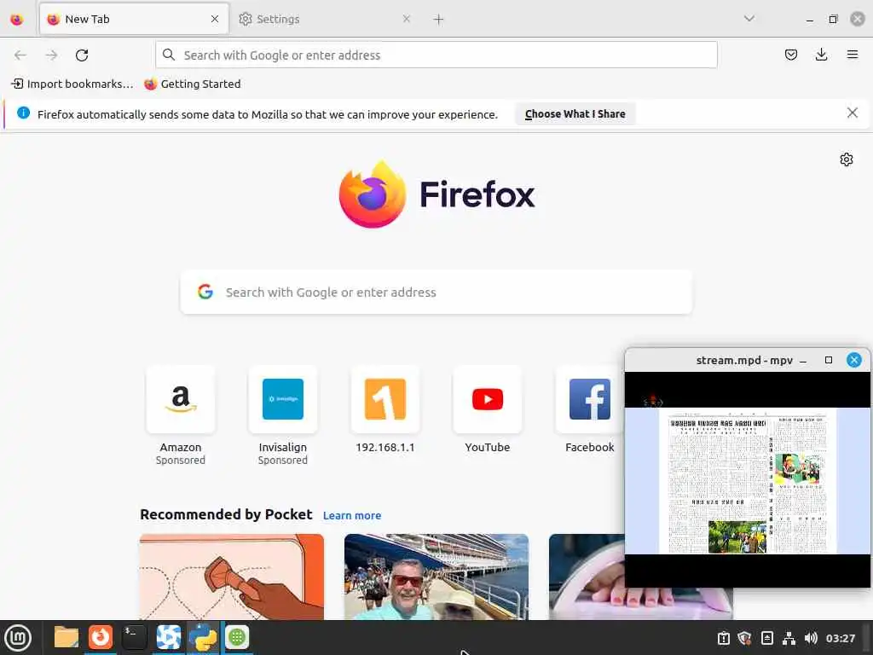
Task: Open the Save to Pocket icon
Action: pyautogui.click(x=790, y=55)
